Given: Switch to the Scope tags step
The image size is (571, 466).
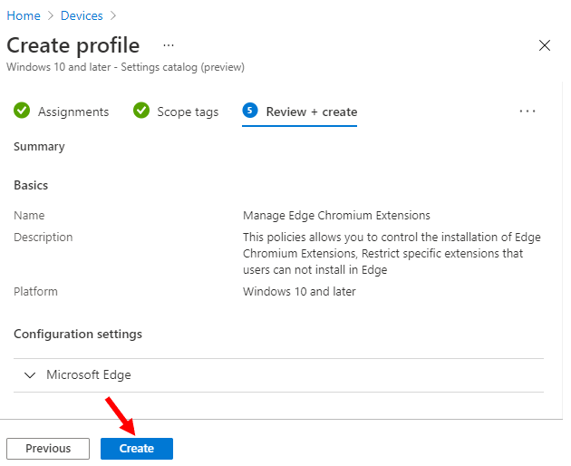Looking at the screenshot, I should point(176,112).
